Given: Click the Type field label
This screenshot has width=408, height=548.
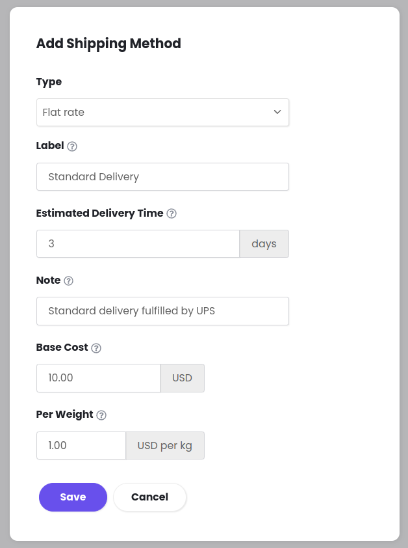Looking at the screenshot, I should 49,82.
